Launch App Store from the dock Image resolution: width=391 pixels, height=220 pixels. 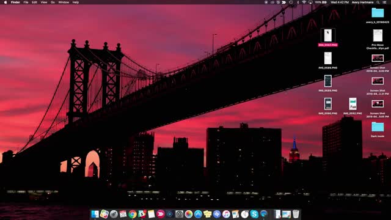198,214
